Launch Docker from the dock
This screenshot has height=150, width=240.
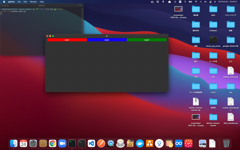tap(140, 143)
